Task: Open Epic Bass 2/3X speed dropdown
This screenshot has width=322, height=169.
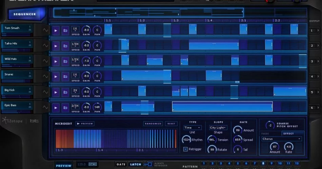Action: click(x=75, y=106)
